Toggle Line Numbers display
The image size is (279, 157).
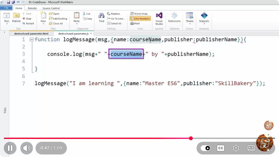click(140, 18)
